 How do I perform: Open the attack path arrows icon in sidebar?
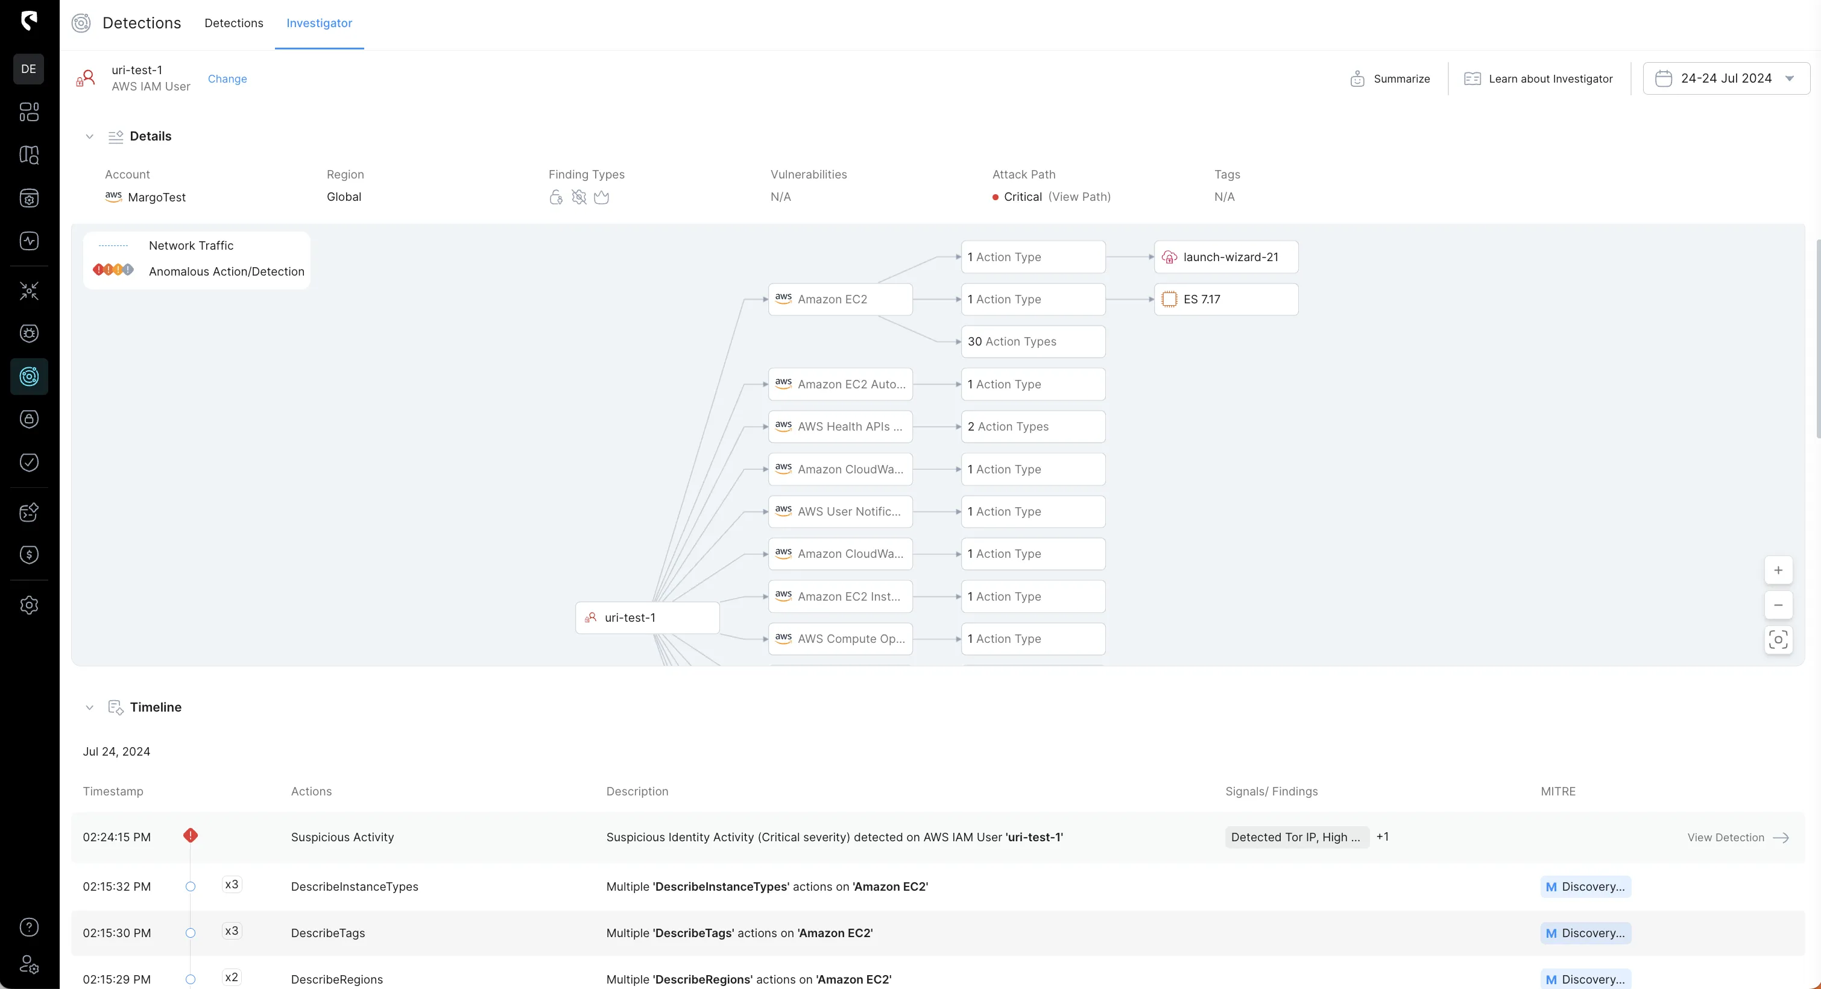coord(29,291)
